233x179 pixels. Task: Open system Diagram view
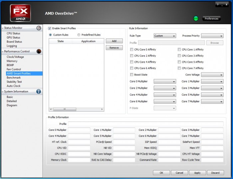click(x=12, y=105)
